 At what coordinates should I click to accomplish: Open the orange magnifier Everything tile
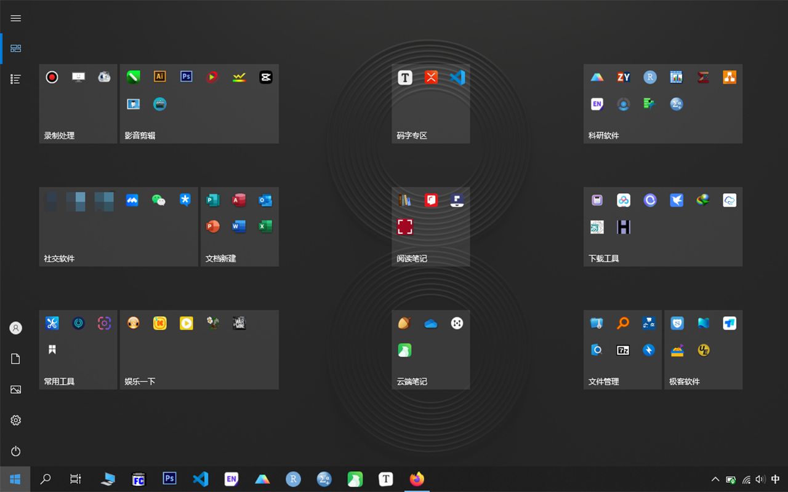pos(623,323)
